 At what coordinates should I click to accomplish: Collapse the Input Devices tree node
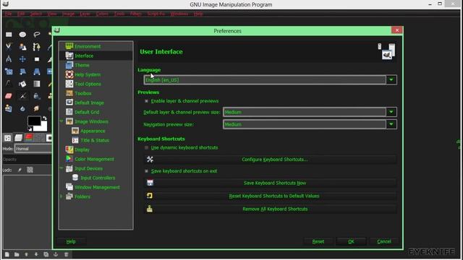click(61, 168)
